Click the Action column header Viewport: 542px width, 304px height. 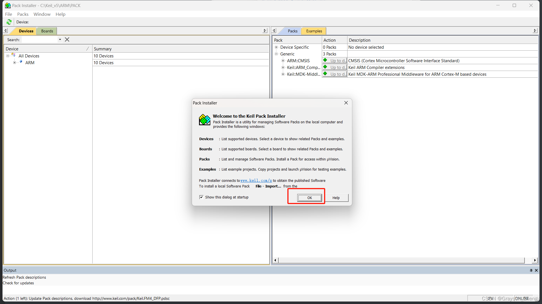coord(335,40)
